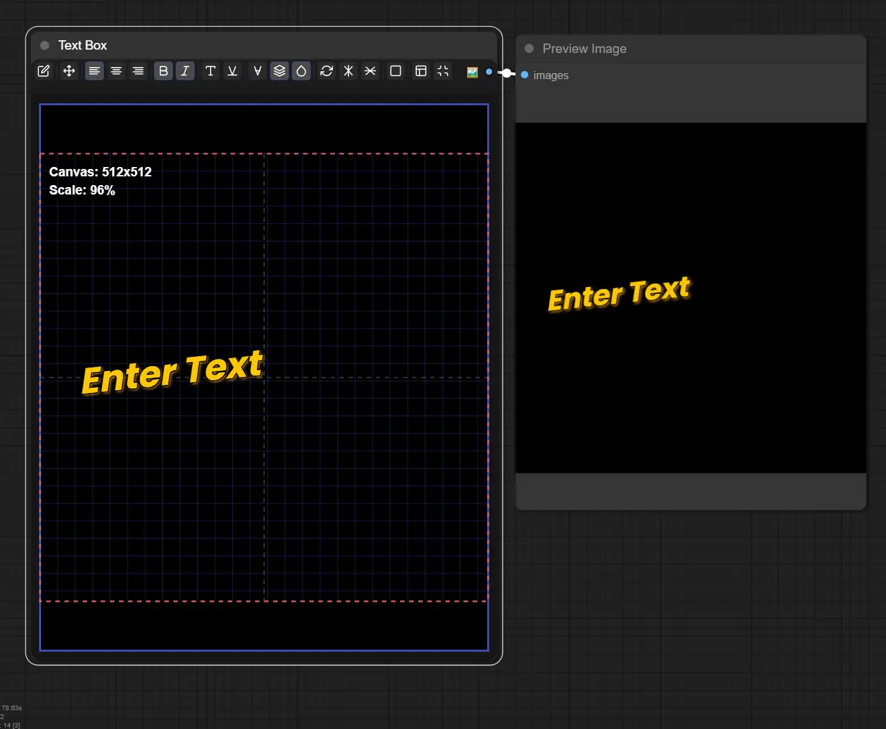Click the vertical flip mirror icon
Viewport: 886px width, 729px height.
371,71
